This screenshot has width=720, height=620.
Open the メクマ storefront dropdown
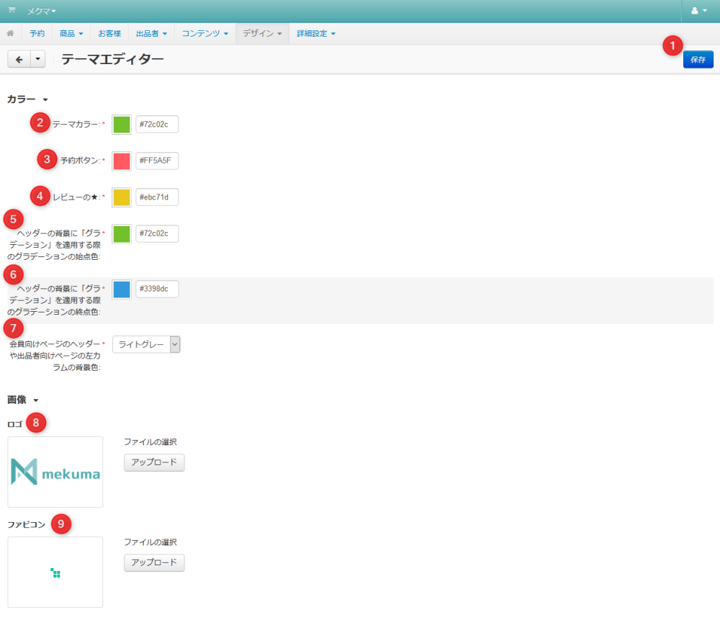[41, 11]
